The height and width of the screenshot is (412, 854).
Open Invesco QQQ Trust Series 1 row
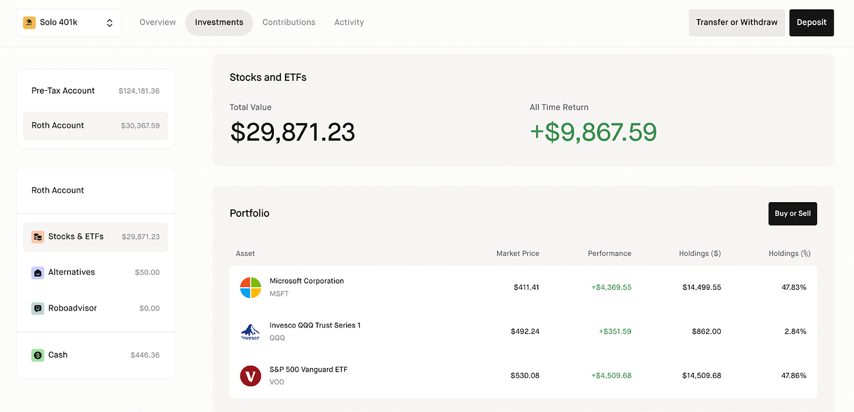click(x=523, y=332)
